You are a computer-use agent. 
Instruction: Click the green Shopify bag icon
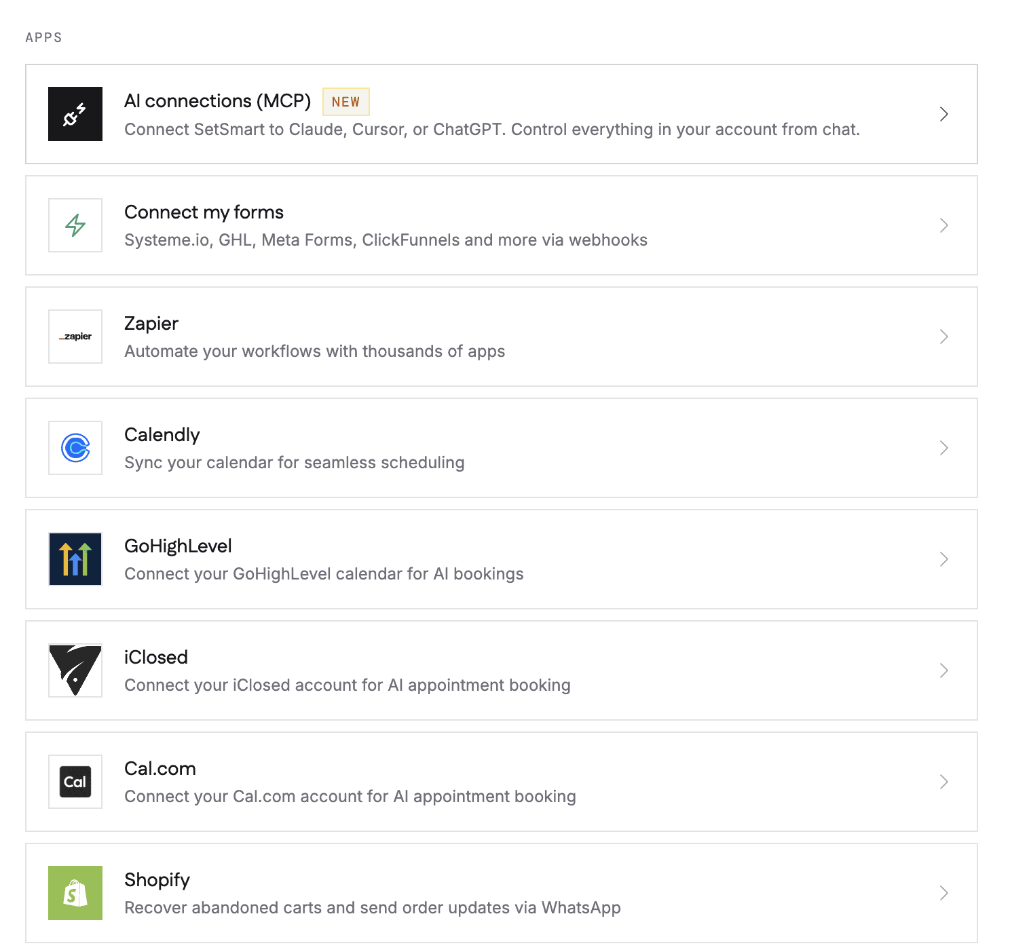click(x=75, y=893)
